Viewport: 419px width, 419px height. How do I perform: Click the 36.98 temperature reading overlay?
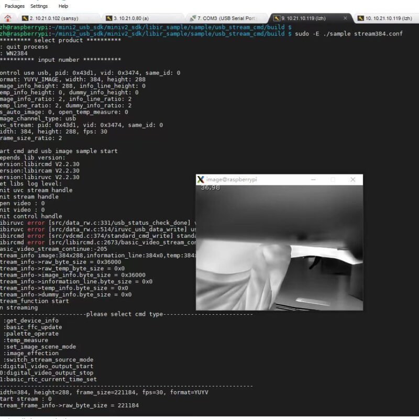click(210, 188)
